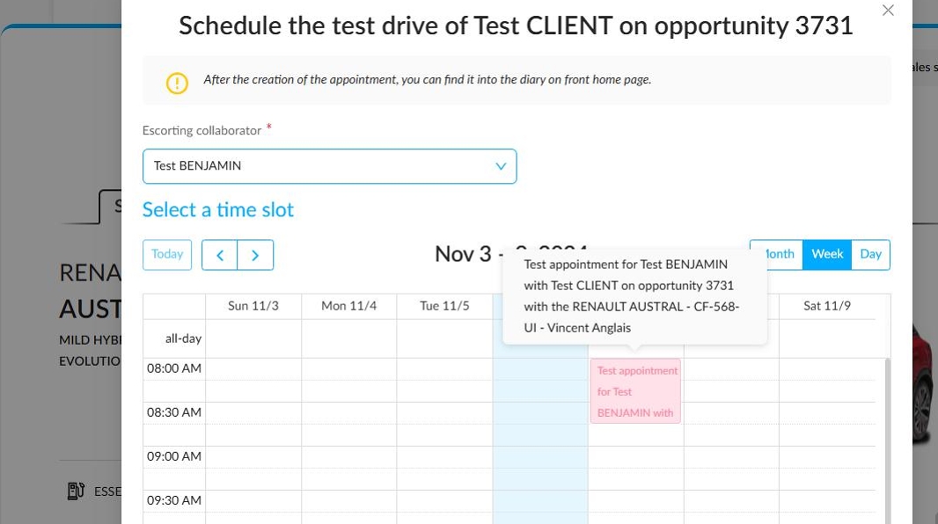Open the pink Test appointment event

tap(635, 391)
